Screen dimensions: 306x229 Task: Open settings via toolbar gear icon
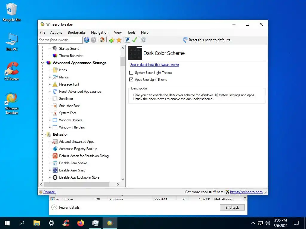click(143, 40)
